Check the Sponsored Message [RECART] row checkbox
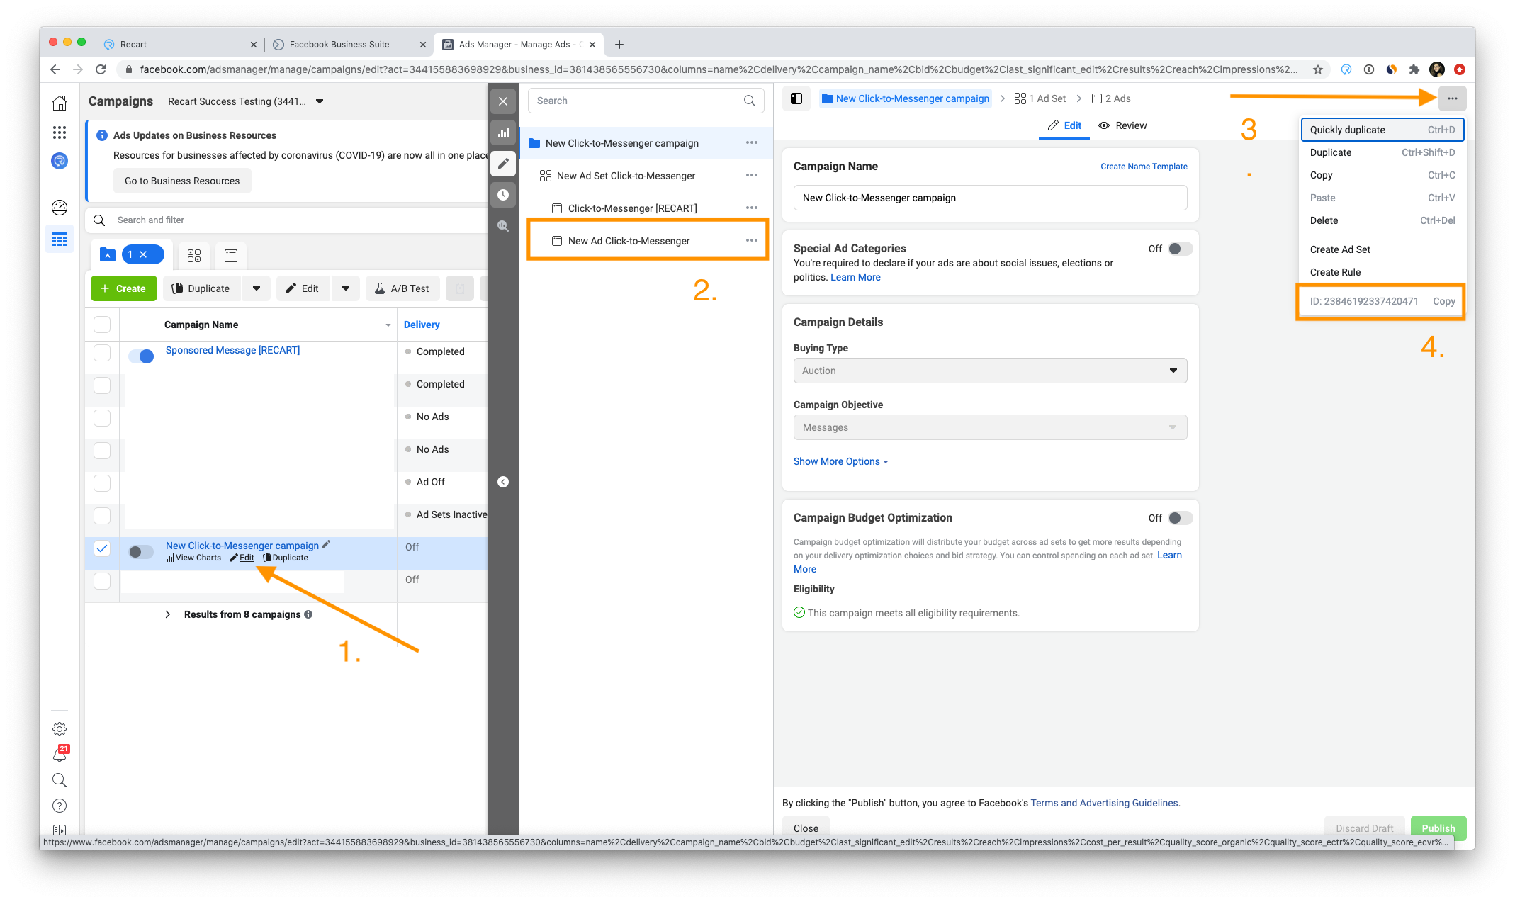Viewport: 1515px width, 902px height. (102, 352)
